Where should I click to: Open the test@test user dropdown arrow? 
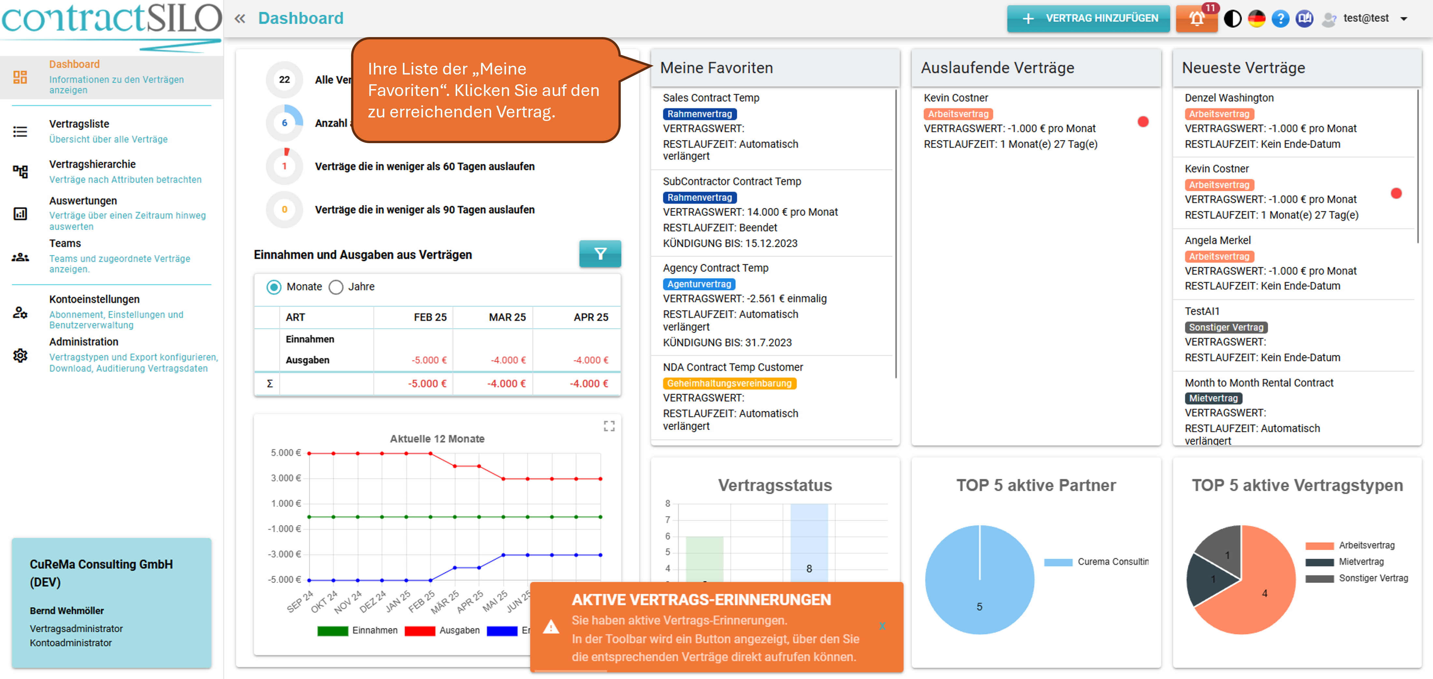[x=1403, y=19]
